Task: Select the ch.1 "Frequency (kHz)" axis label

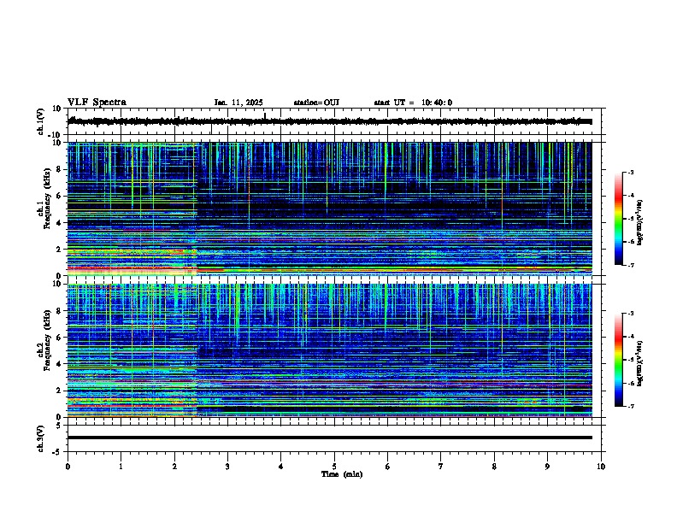Action: 47,198
